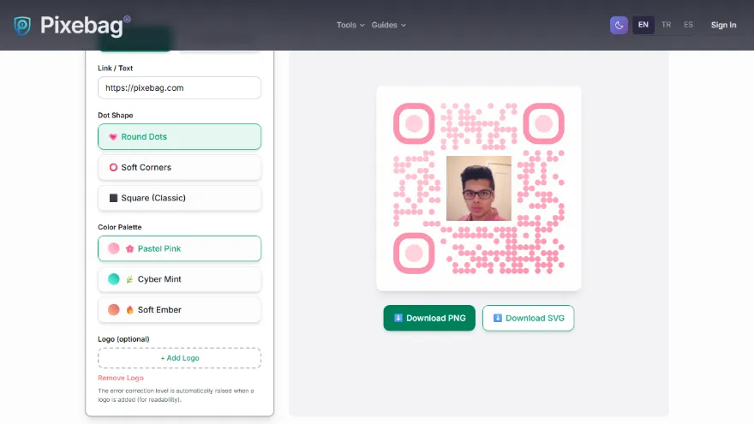Switch language to ES
Viewport: 754px width, 424px height.
click(x=688, y=25)
